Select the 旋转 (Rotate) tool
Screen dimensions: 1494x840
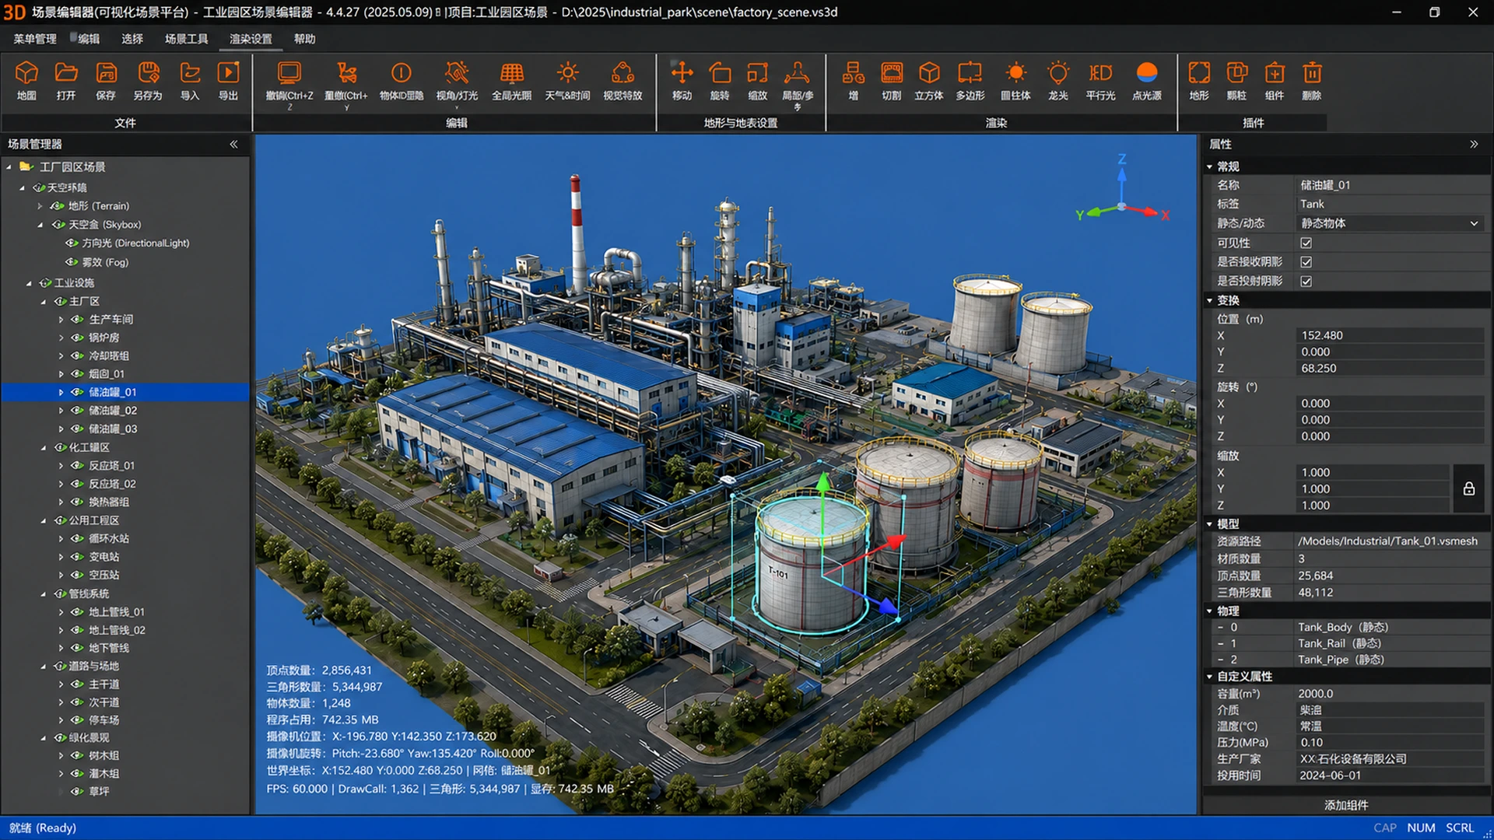click(720, 73)
